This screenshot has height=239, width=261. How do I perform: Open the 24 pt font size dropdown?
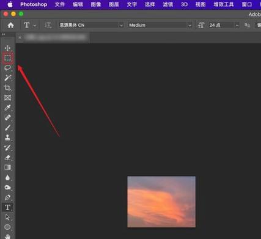[x=224, y=25]
